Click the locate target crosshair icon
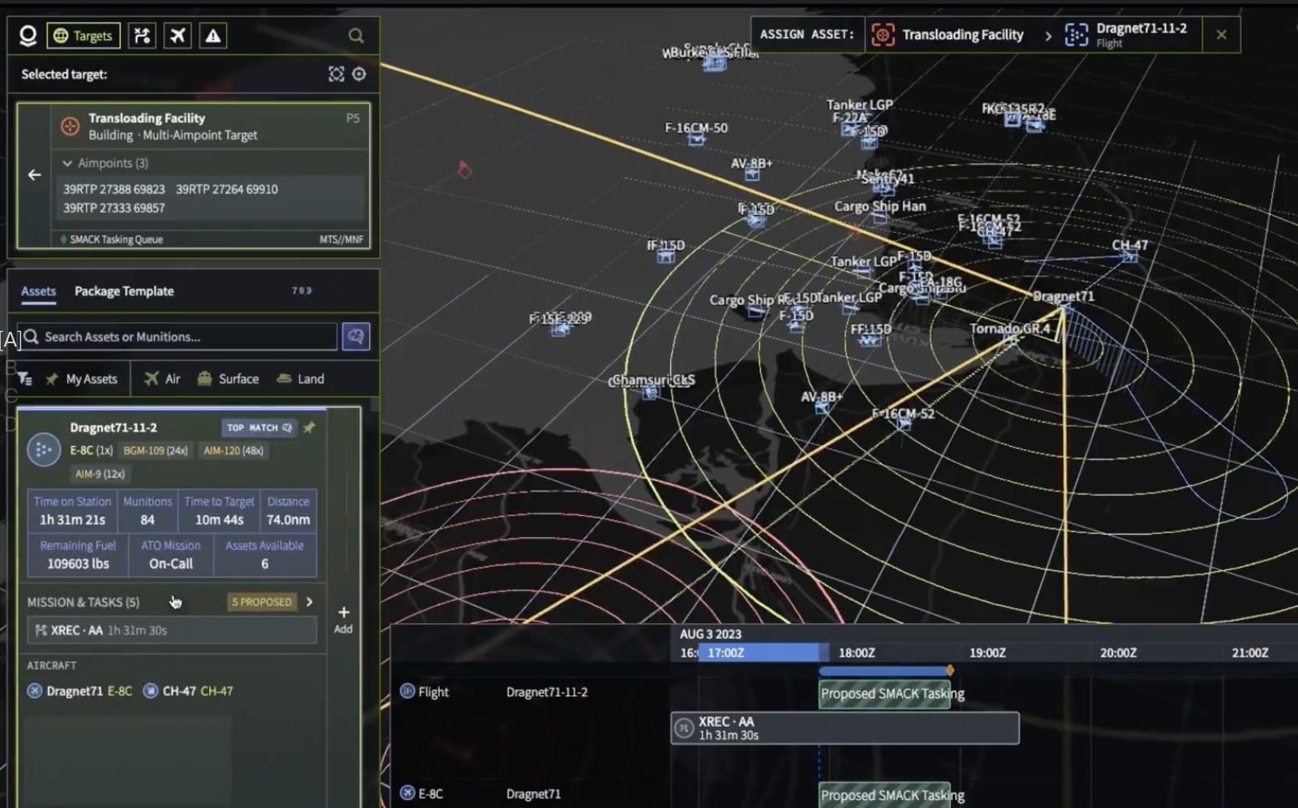 point(359,74)
